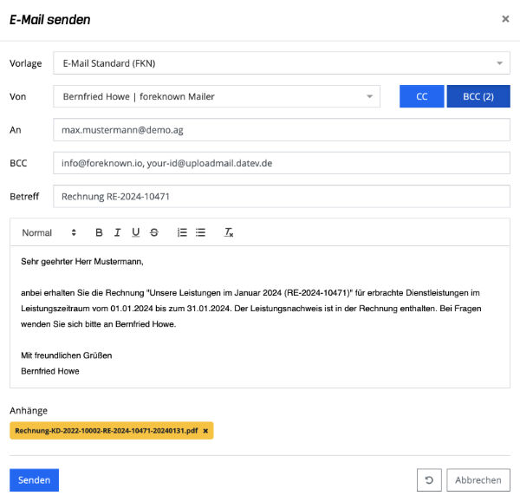Open the Vorlage template dropdown
The image size is (520, 502).
tap(282, 63)
